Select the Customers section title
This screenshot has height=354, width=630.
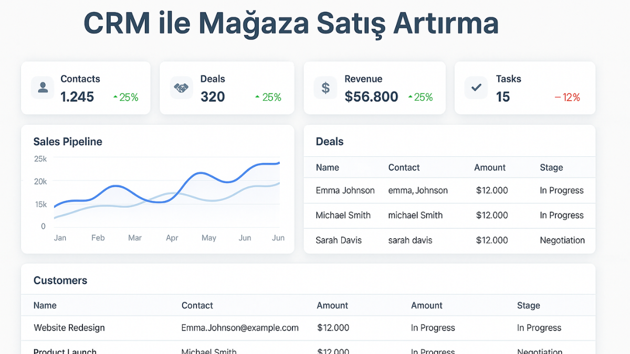[60, 281]
